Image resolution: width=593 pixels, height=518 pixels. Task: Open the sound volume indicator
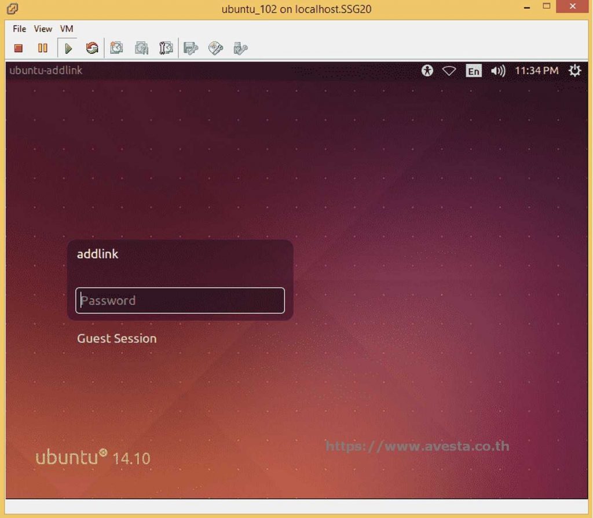click(497, 71)
